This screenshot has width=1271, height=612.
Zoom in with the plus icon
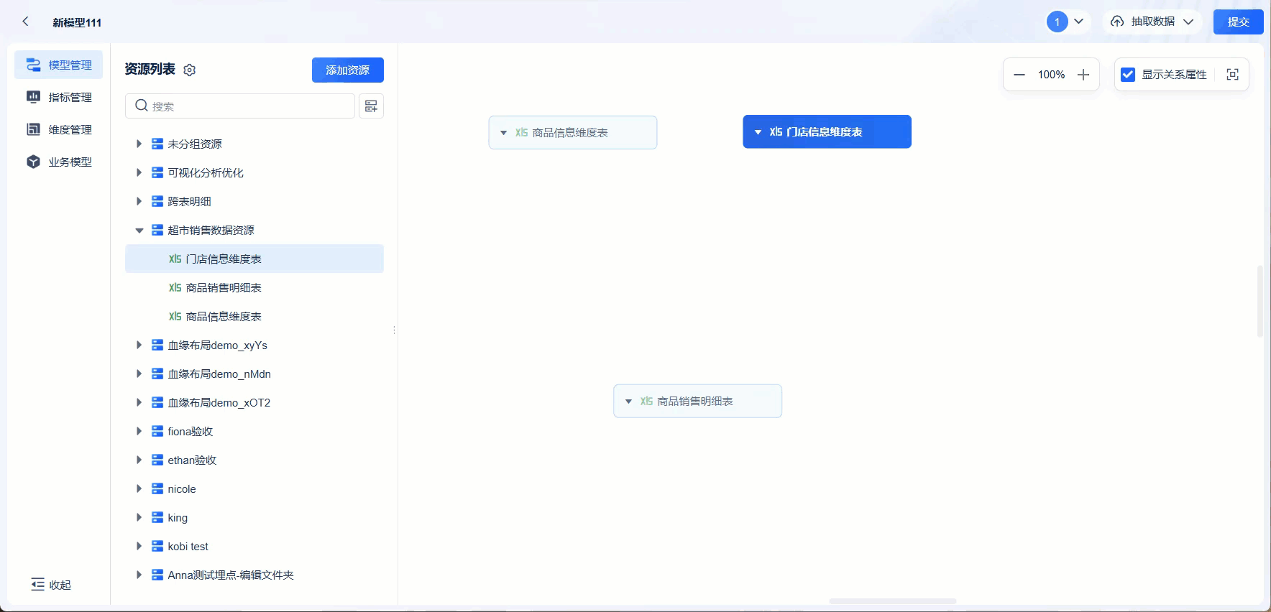pos(1083,75)
